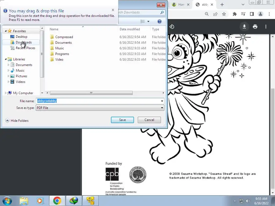Expand the My Computer node
Viewport: 275px width, 206px height.
click(x=6, y=93)
